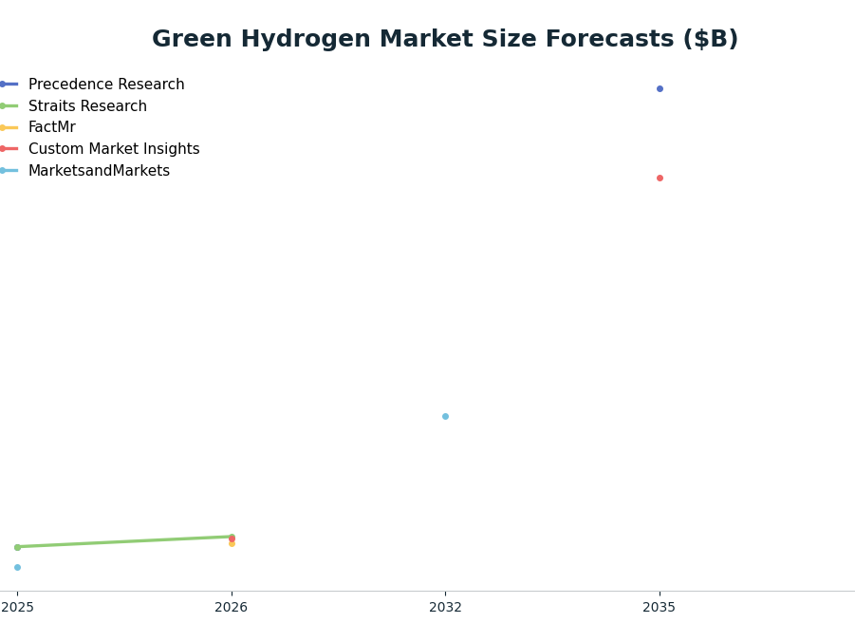855x642 pixels.
Task: Click the green Straits Research trend line
Action: tap(124, 542)
